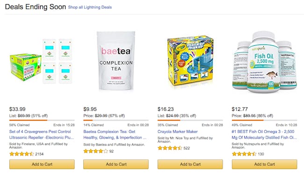Click star rating with 92 reviews

(95, 151)
